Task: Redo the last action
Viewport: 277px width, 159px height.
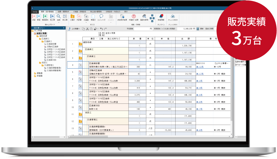Action: (105, 29)
